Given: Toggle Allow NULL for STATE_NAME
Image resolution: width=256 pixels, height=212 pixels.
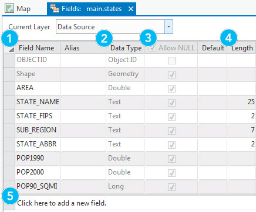Looking at the screenshot, I should [171, 102].
